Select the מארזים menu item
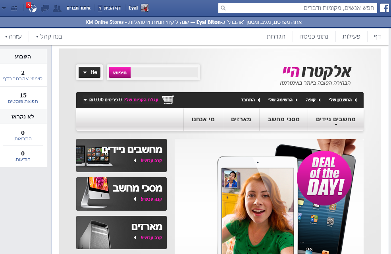This screenshot has height=254, width=391. [241, 119]
